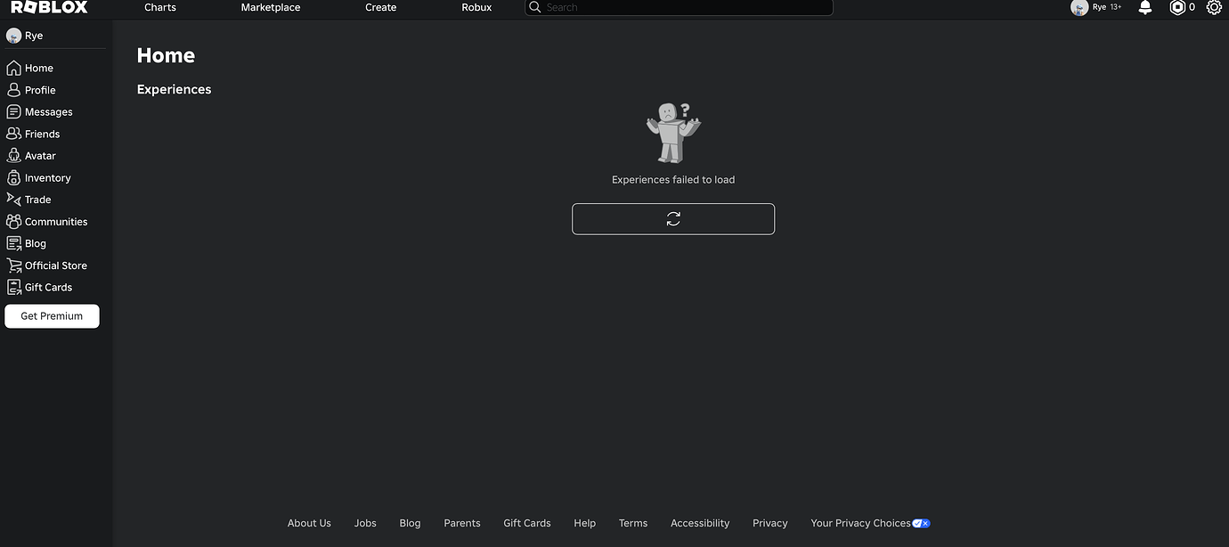Open the Avatar editor via its sidebar icon
The image size is (1229, 547).
pos(13,155)
